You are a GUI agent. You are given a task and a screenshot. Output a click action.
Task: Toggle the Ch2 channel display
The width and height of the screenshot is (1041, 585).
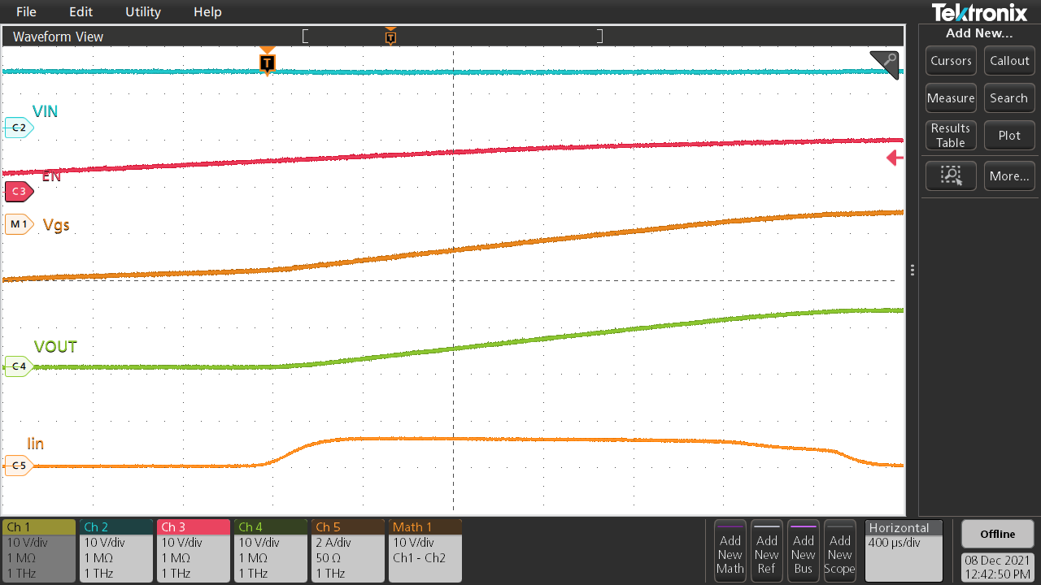click(x=115, y=551)
